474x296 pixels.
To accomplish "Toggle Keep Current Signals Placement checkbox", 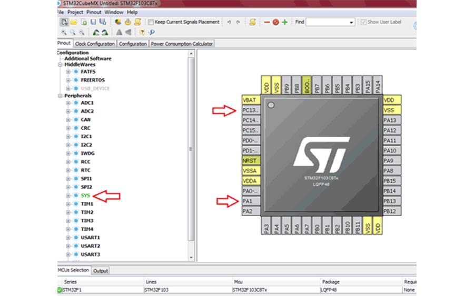I will (151, 22).
